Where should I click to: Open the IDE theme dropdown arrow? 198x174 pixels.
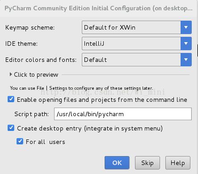click(186, 43)
